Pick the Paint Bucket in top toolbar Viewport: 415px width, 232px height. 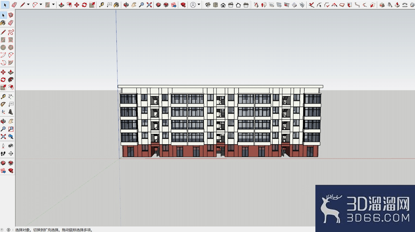point(116,5)
